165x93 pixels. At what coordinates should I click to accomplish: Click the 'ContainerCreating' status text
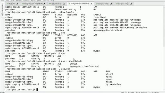point(65,10)
